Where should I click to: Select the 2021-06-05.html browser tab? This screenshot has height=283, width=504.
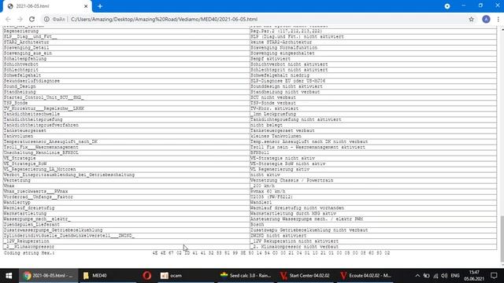coord(46,6)
